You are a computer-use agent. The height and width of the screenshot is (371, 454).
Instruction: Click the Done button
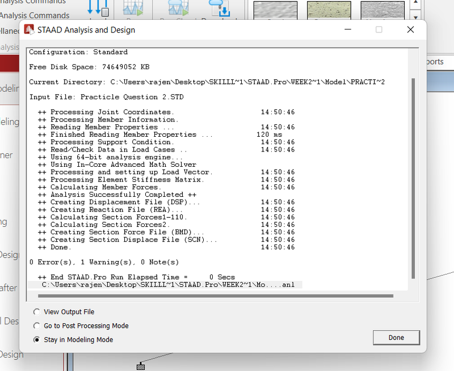click(396, 338)
